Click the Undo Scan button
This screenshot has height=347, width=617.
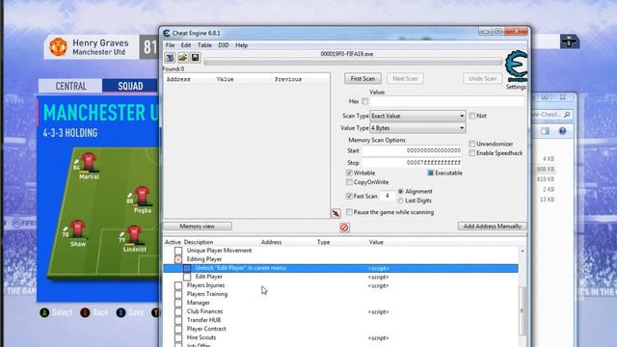482,78
